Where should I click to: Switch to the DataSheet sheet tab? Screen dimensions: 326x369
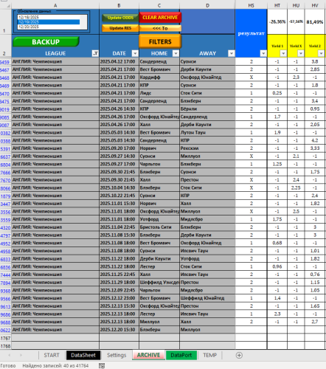(83, 355)
